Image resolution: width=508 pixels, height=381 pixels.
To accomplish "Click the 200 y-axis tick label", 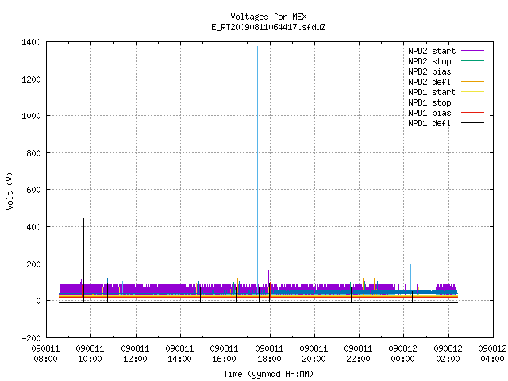I will [33, 264].
